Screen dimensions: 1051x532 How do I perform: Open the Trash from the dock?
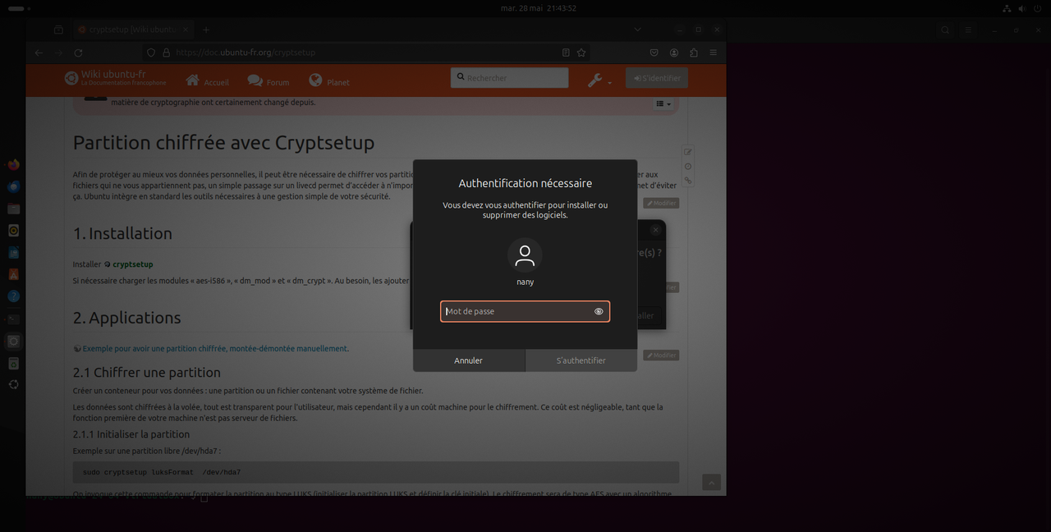pos(13,363)
